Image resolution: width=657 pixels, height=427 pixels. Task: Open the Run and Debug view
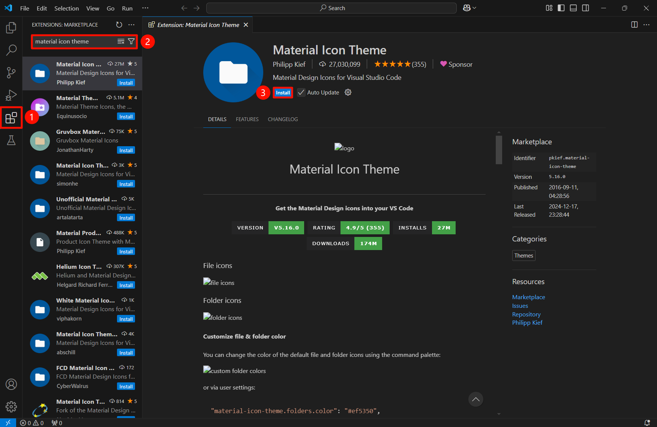click(x=11, y=95)
